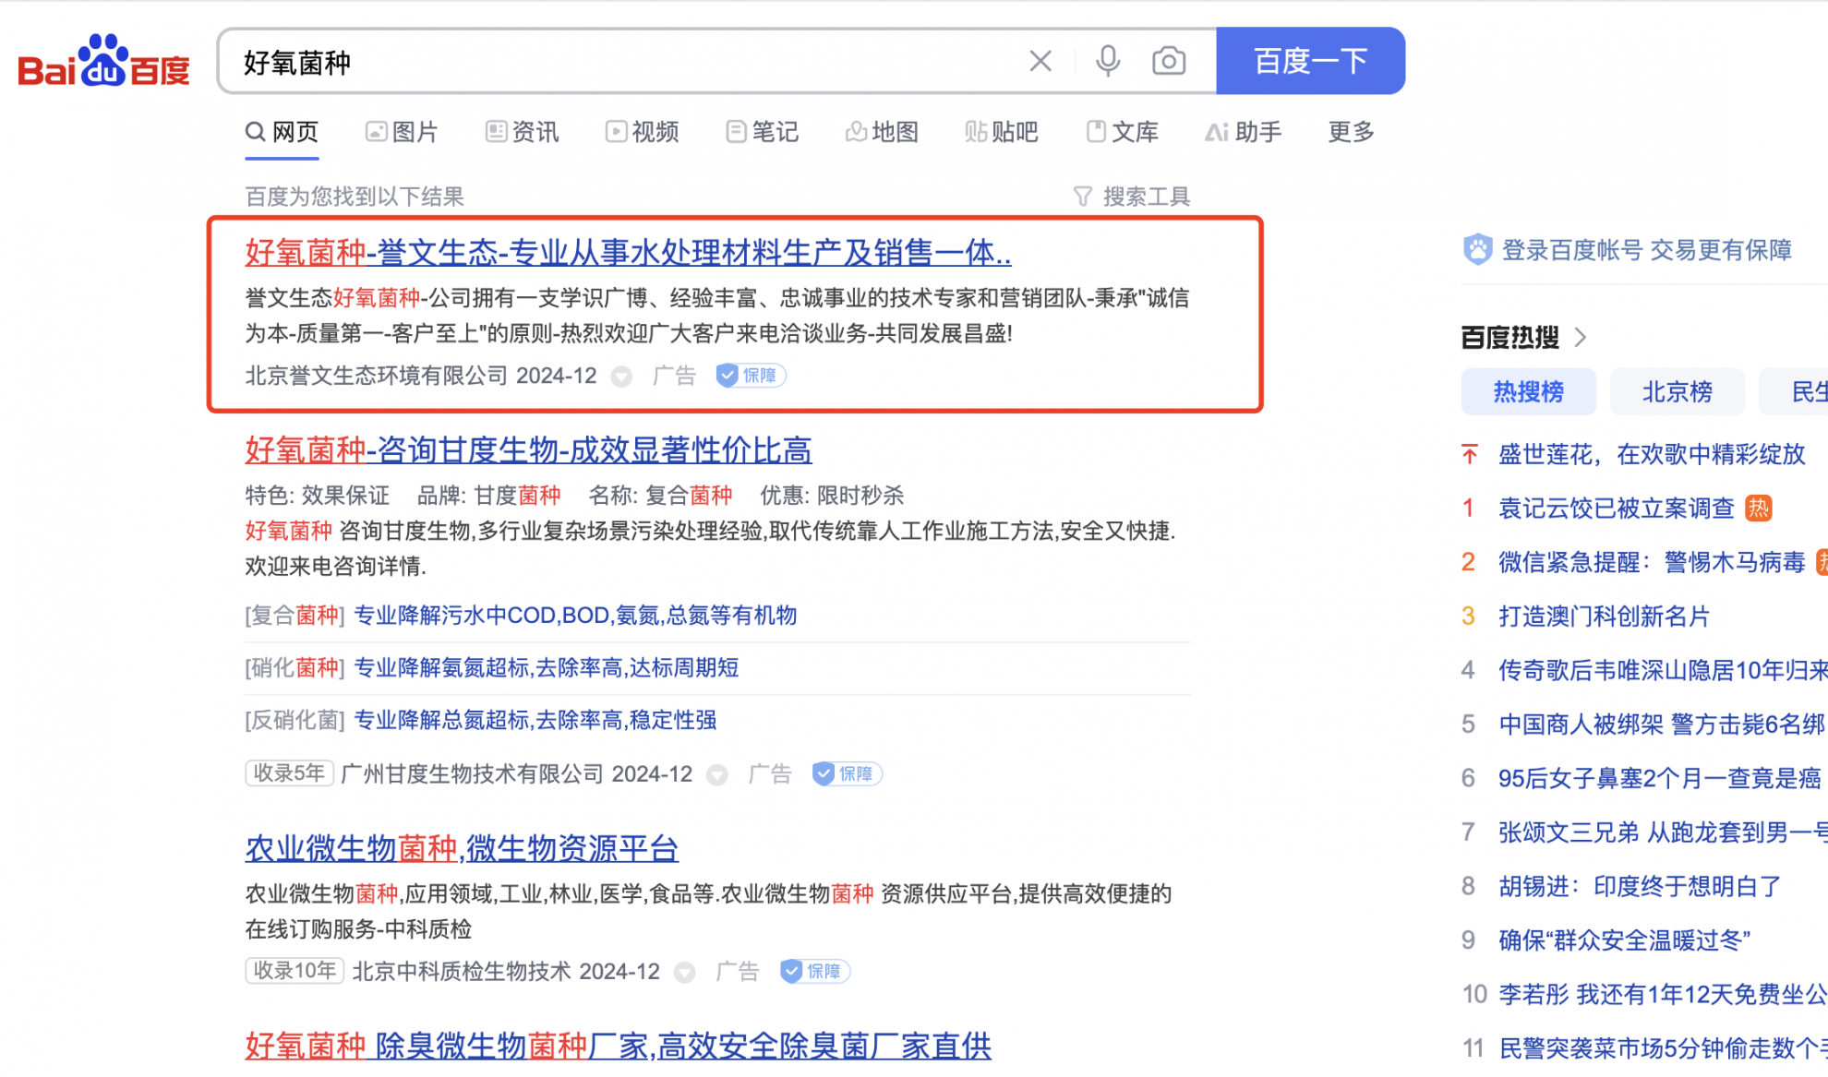This screenshot has height=1077, width=1828.
Task: Click the 百度热搜 heading
Action: click(1509, 337)
